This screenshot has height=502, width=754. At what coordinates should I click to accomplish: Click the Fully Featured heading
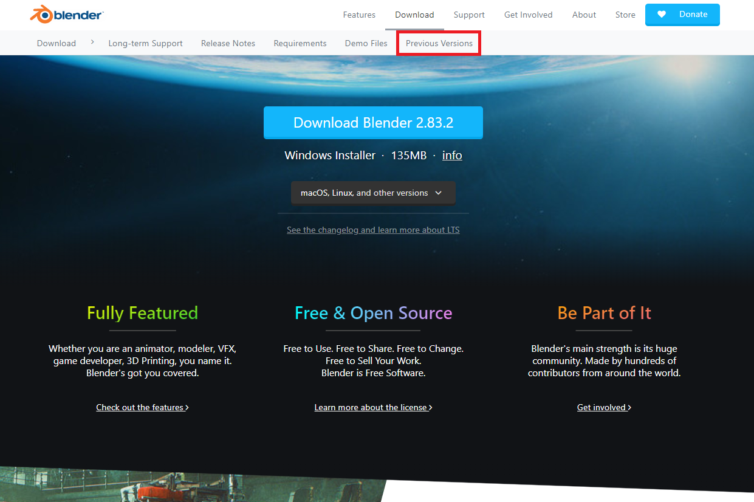tap(142, 313)
